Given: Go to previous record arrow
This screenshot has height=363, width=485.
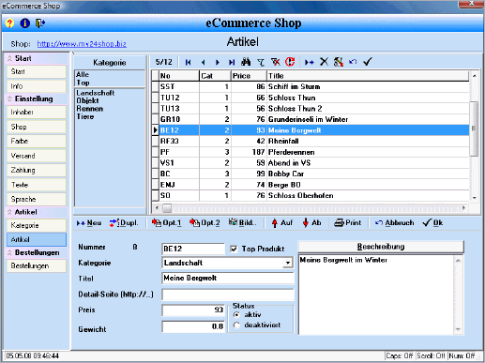Looking at the screenshot, I should click(203, 62).
